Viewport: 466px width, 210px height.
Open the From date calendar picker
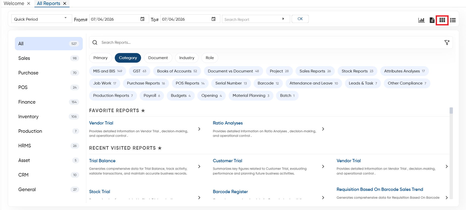coord(143,19)
